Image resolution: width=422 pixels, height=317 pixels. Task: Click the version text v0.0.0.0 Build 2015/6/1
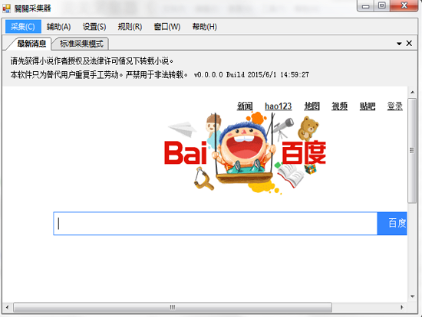(252, 75)
